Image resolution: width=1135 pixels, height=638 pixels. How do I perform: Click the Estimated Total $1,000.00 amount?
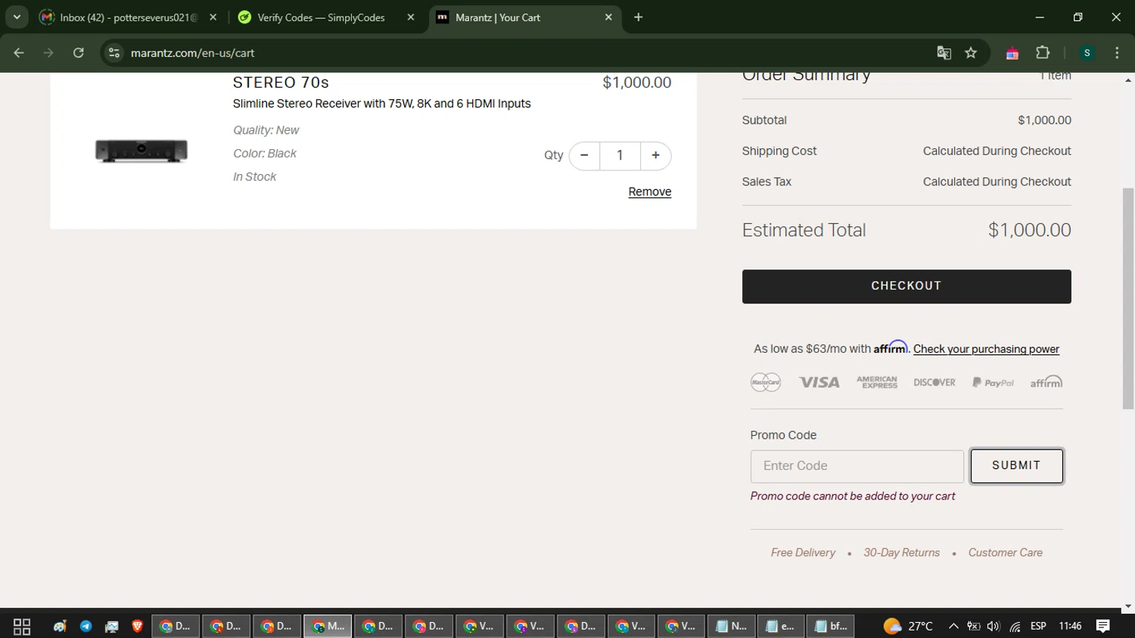(1030, 230)
